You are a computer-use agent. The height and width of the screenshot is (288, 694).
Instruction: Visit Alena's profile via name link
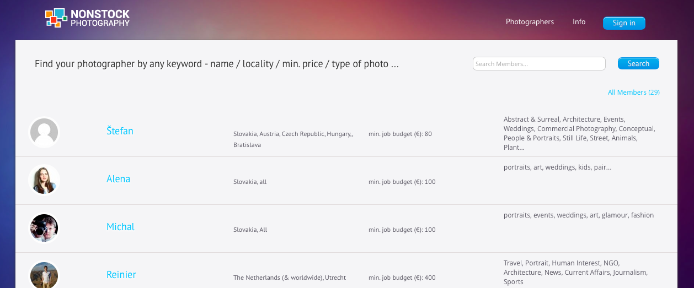pos(118,179)
